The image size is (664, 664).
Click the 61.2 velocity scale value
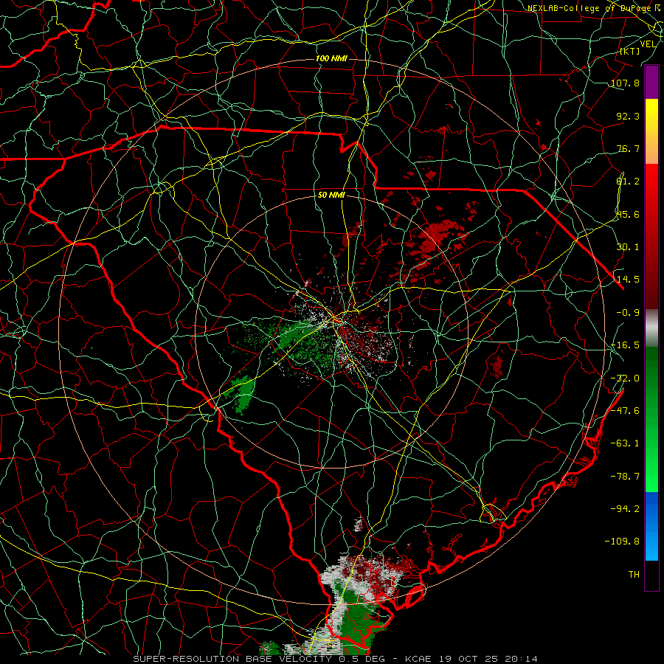(628, 181)
